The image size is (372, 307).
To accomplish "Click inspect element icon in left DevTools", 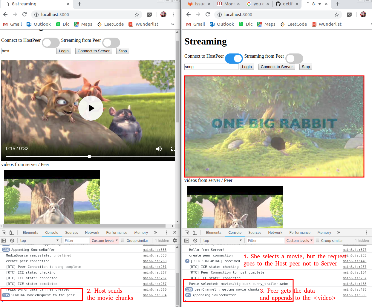I will [4, 232].
